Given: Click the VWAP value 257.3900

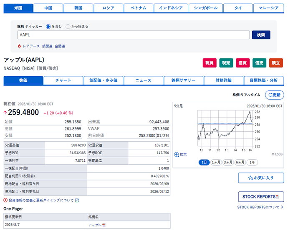Looking at the screenshot, I should (x=161, y=129).
